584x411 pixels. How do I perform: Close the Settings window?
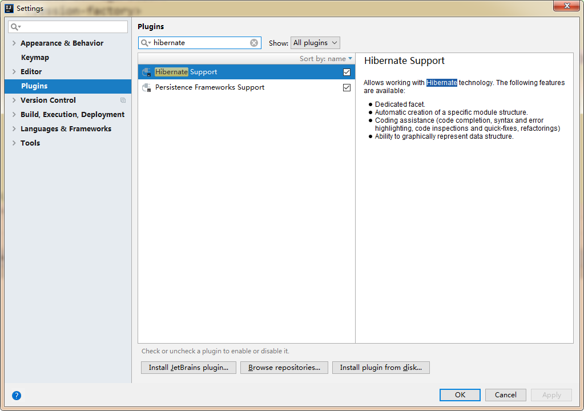coord(566,6)
